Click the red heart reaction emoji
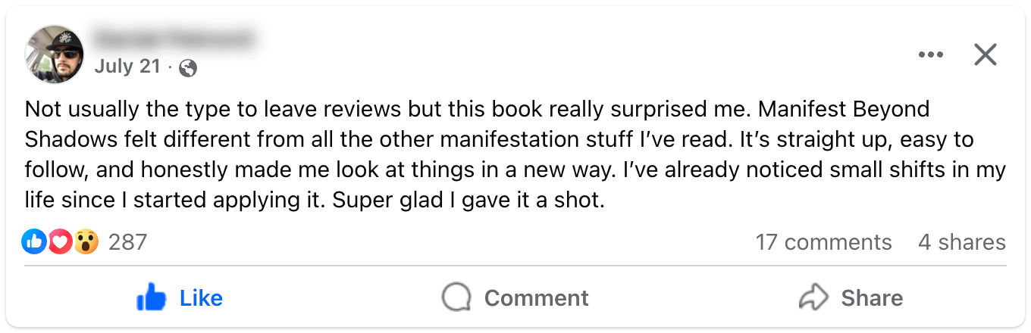This screenshot has height=333, width=1031. coord(61,242)
